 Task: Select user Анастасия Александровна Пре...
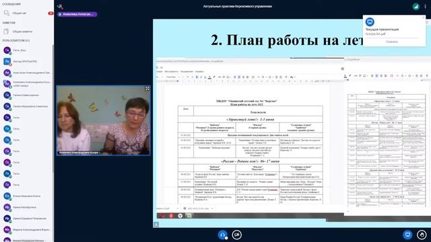tap(27, 73)
